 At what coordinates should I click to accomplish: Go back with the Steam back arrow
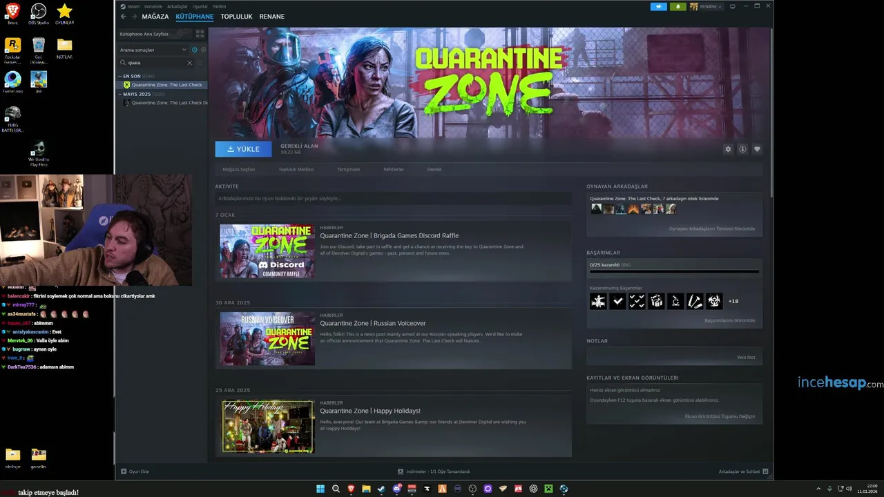point(123,17)
